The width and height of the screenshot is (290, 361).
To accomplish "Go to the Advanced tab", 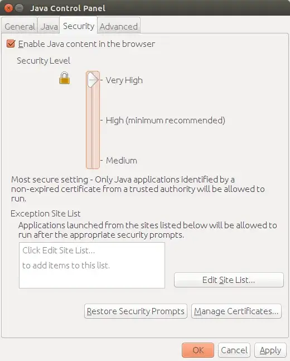I will click(119, 26).
